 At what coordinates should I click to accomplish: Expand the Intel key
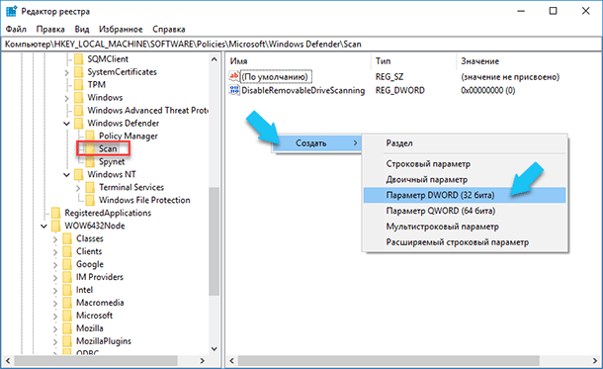coord(55,290)
